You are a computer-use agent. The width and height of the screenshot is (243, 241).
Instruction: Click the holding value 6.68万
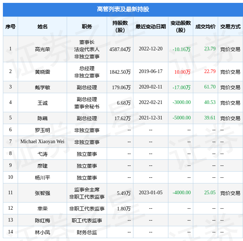pos(124,103)
